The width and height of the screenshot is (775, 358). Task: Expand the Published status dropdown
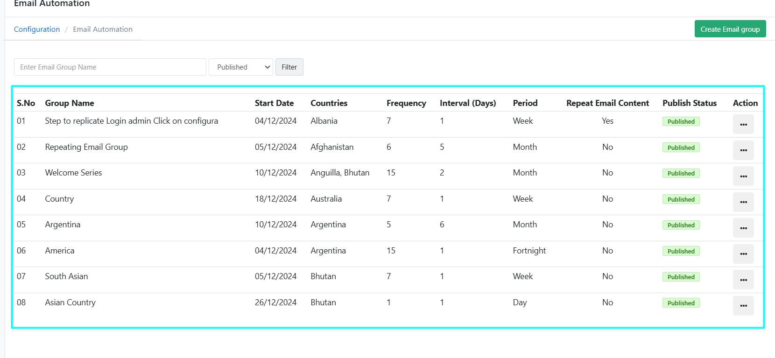click(x=240, y=67)
